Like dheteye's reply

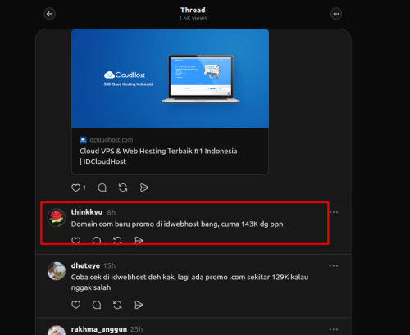[x=75, y=305]
